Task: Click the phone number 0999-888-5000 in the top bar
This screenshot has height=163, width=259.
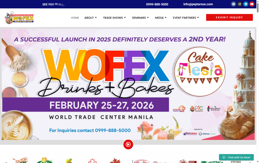Action: (x=157, y=4)
